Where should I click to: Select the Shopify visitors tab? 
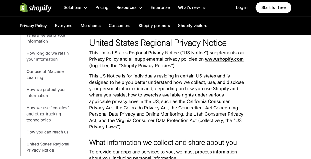click(192, 26)
